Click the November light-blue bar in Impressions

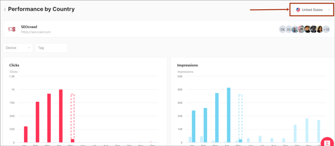pyautogui.click(x=307, y=130)
